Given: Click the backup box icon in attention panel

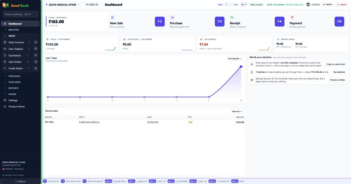Looking at the screenshot, I should pyautogui.click(x=252, y=80).
